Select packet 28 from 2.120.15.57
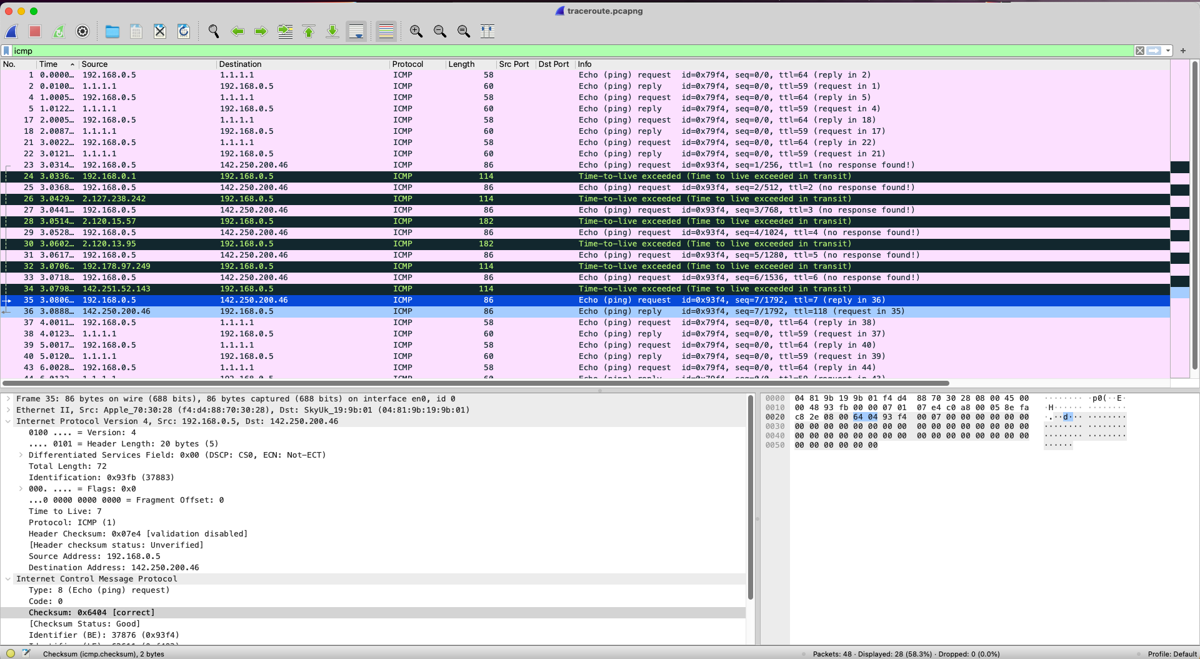This screenshot has width=1200, height=659. pos(585,221)
